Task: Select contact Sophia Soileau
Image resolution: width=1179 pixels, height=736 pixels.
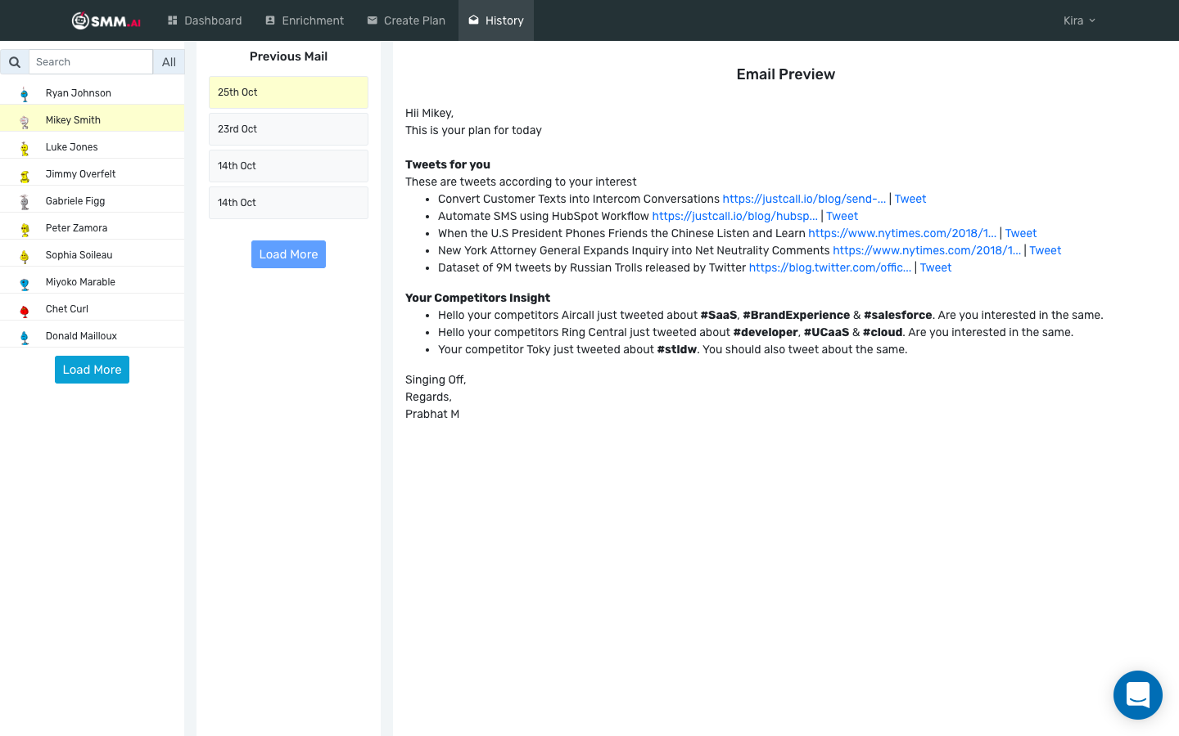Action: point(92,254)
